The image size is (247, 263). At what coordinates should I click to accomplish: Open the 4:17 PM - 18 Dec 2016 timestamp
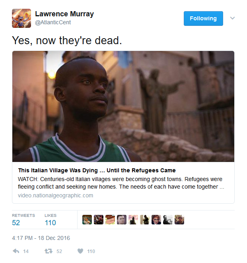coord(41,238)
